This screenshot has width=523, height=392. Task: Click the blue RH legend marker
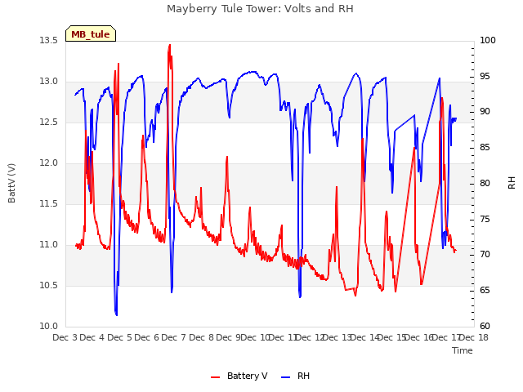pyautogui.click(x=285, y=377)
